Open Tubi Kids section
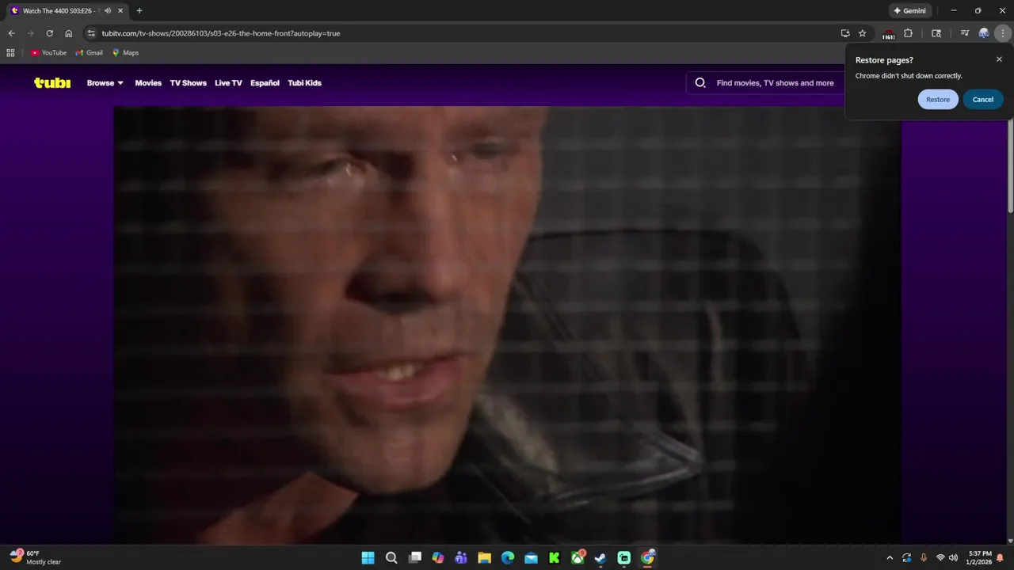This screenshot has width=1014, height=570. coord(304,83)
